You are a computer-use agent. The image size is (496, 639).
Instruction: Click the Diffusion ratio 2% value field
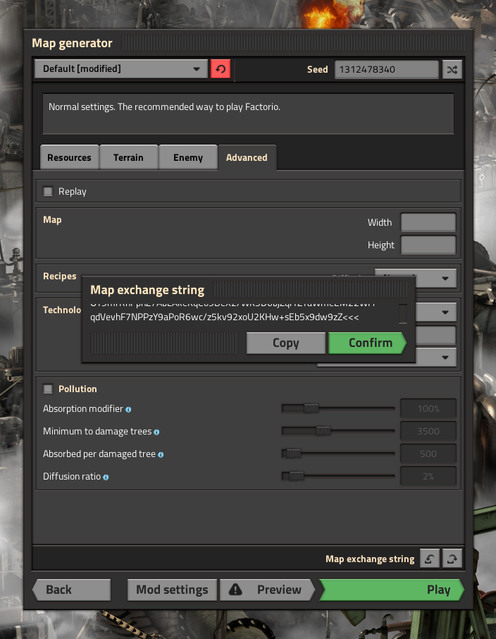pos(428,476)
